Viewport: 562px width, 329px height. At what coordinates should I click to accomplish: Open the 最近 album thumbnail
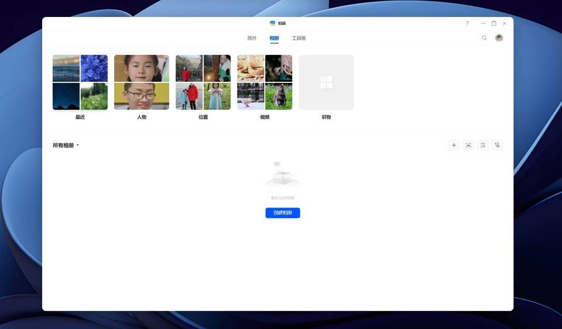80,82
